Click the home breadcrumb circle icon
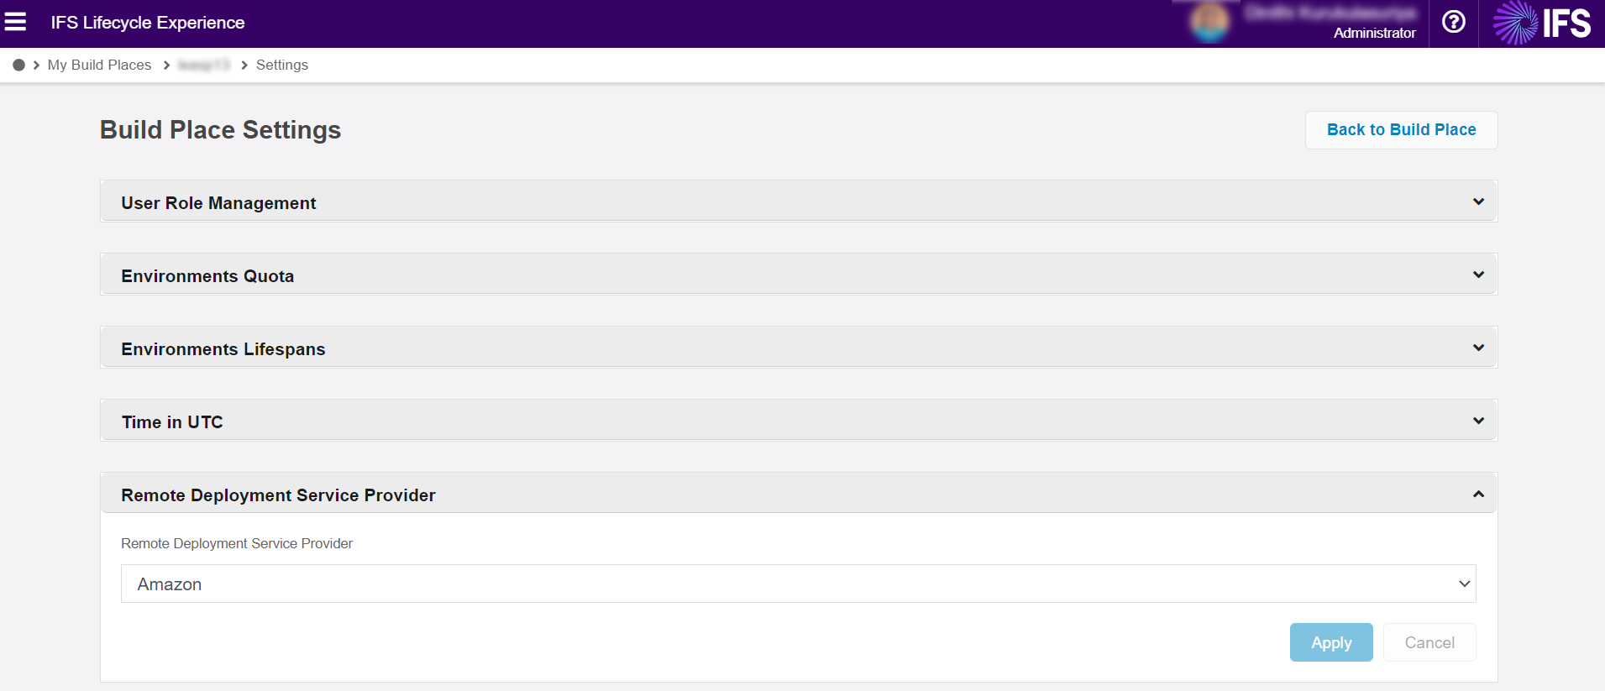The width and height of the screenshot is (1605, 691). click(18, 65)
